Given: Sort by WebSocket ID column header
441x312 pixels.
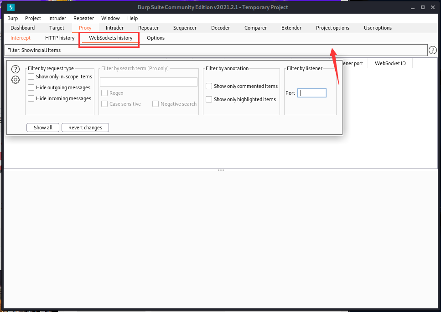Looking at the screenshot, I should (390, 63).
